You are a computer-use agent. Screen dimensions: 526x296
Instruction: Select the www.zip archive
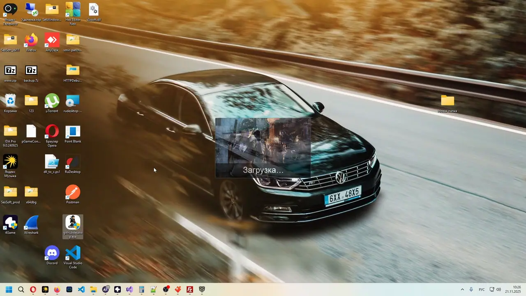10,73
